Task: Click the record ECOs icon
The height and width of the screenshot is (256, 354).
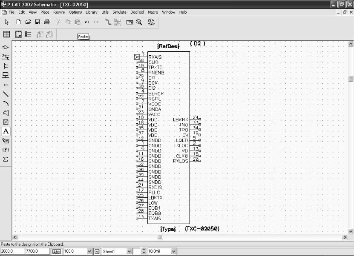Action: click(x=151, y=22)
